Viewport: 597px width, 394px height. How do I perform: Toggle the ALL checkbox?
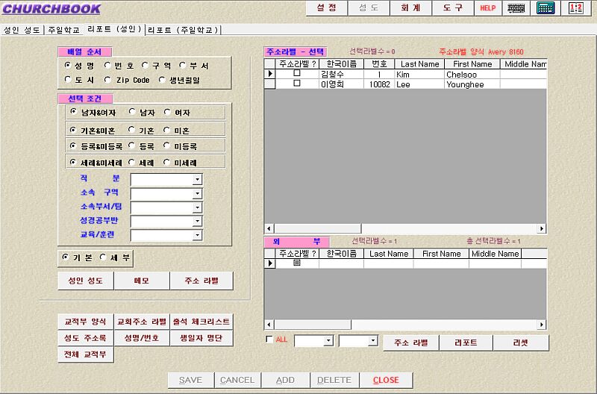click(269, 339)
